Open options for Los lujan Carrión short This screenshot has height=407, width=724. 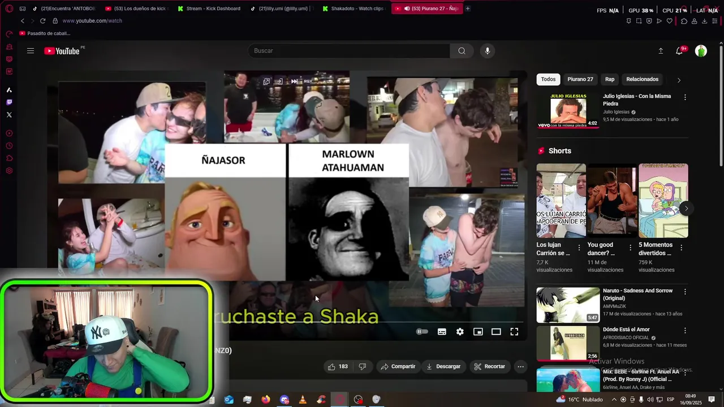pos(579,248)
